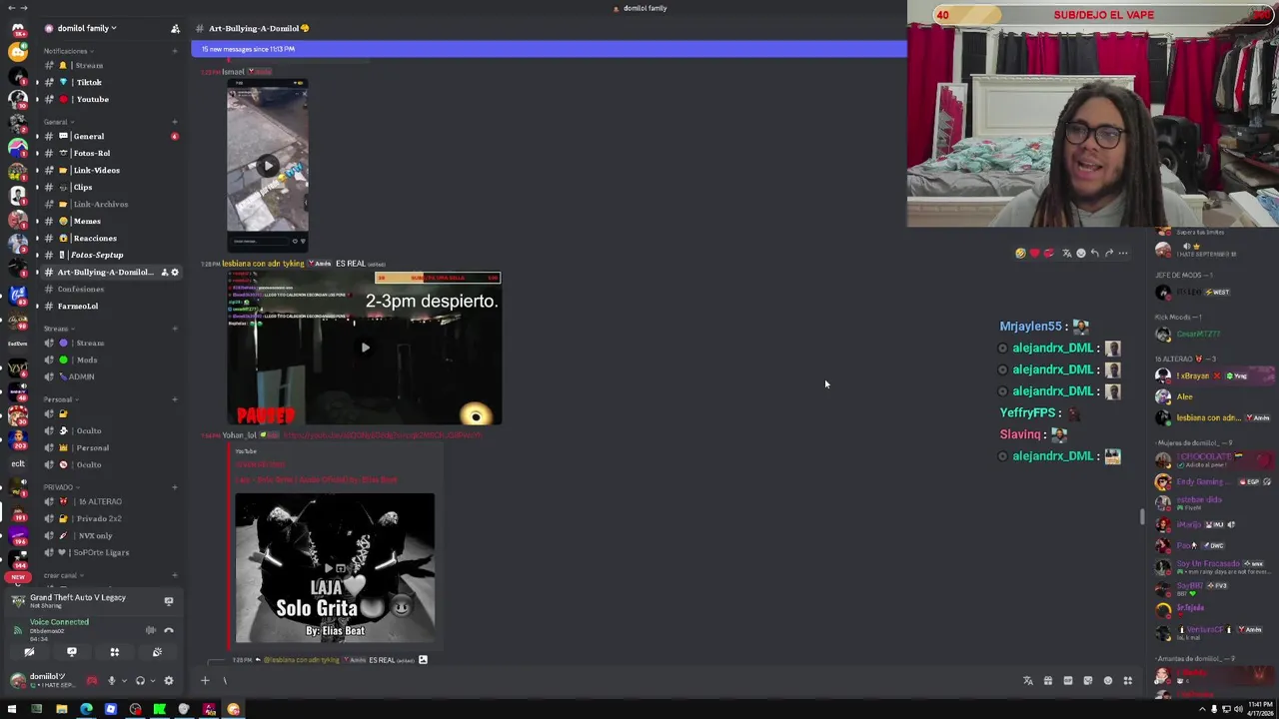Viewport: 1279px width, 719px height.
Task: Toggle headphone deafen
Action: (x=140, y=681)
